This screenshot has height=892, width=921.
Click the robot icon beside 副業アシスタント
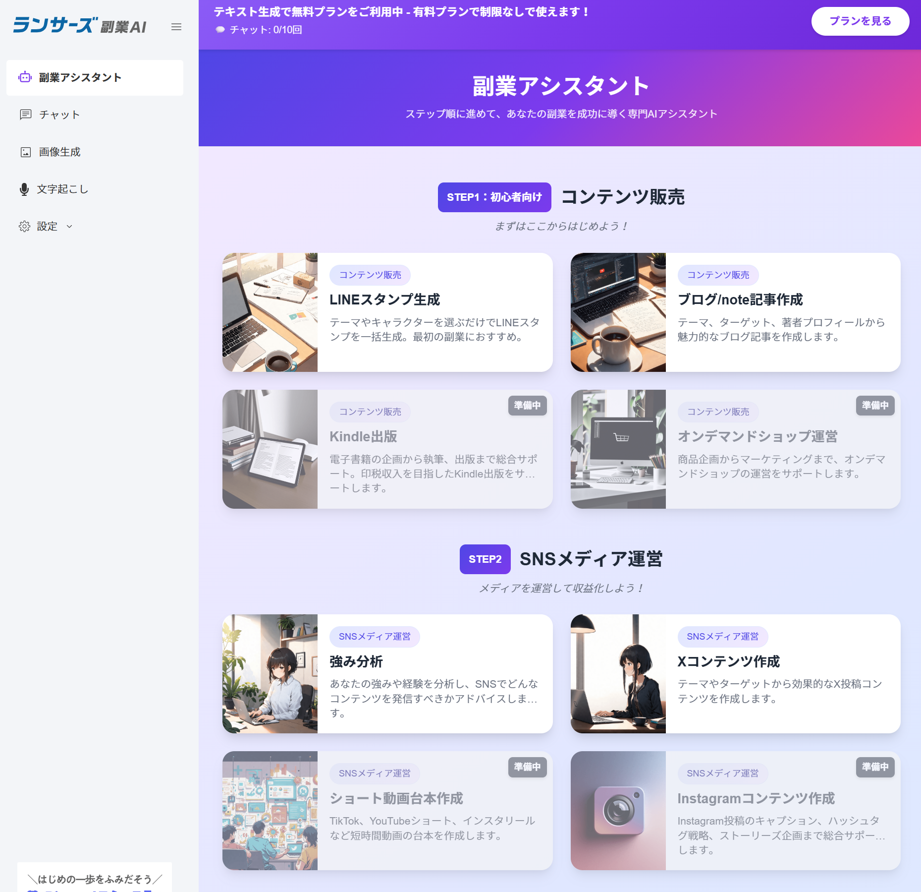(25, 77)
